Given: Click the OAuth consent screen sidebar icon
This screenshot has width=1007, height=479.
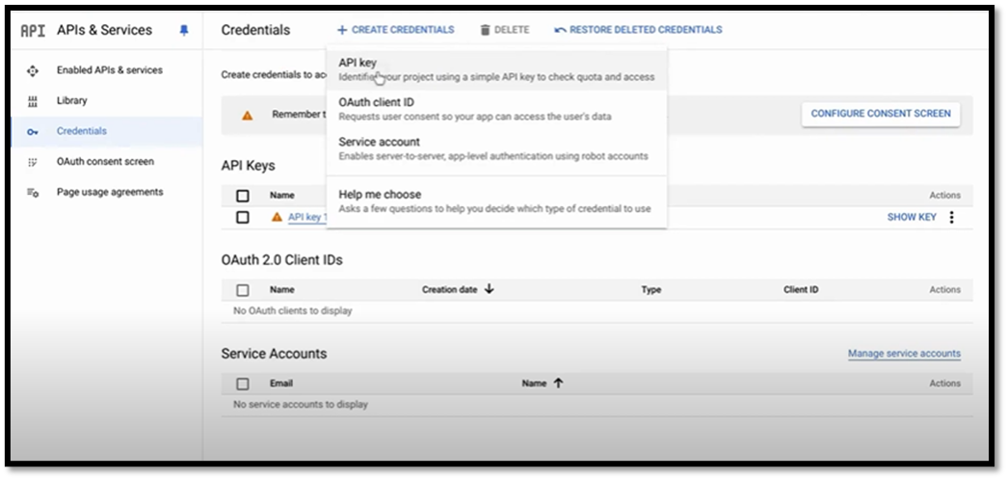Looking at the screenshot, I should pyautogui.click(x=33, y=162).
